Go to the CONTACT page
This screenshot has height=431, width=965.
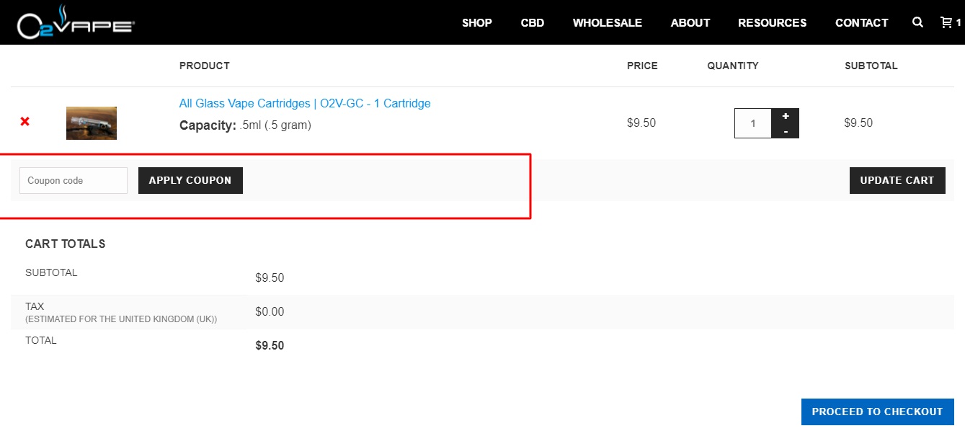(862, 22)
